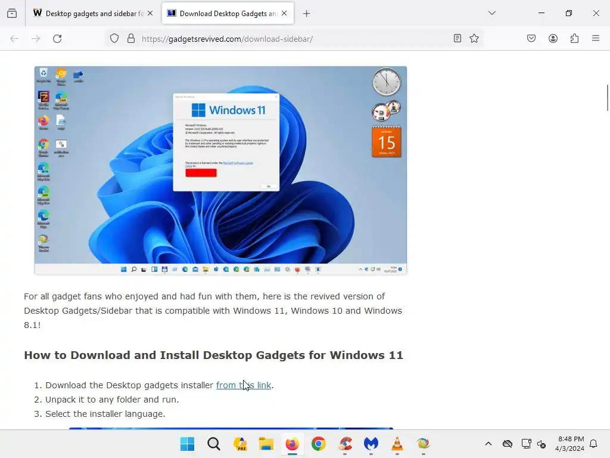Expand the List all tabs chevron
This screenshot has height=458, width=610.
click(491, 13)
